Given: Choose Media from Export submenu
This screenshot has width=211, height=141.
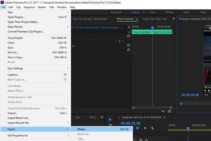Looking at the screenshot, I should (x=102, y=129).
